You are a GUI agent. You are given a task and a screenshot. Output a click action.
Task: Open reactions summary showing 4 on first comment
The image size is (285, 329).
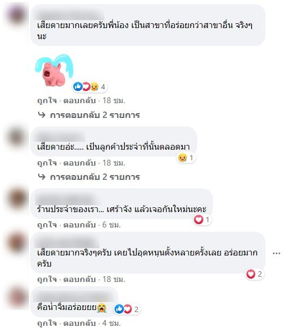pos(90,86)
